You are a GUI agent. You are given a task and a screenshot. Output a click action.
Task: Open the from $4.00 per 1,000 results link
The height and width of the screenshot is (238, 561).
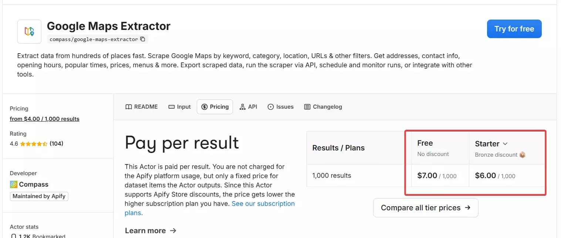tap(44, 119)
